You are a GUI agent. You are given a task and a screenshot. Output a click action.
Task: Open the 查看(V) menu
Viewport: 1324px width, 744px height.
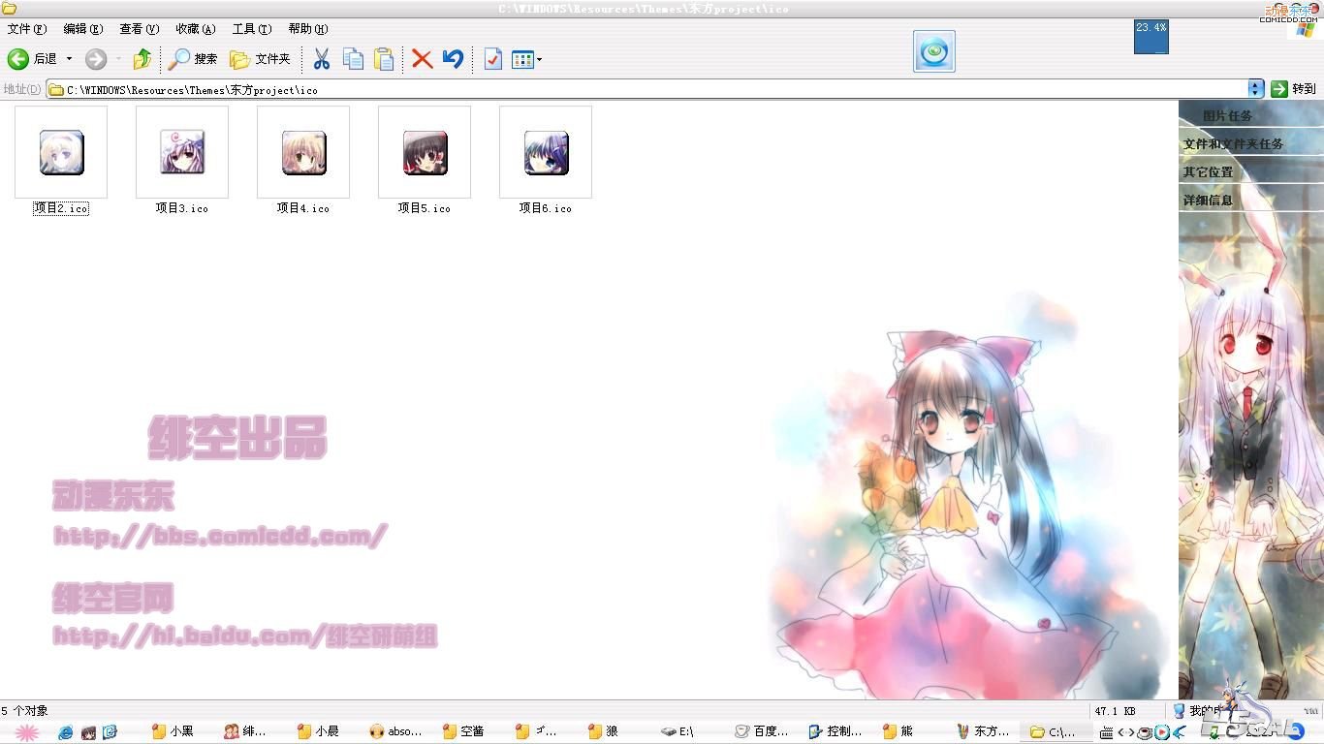coord(140,29)
